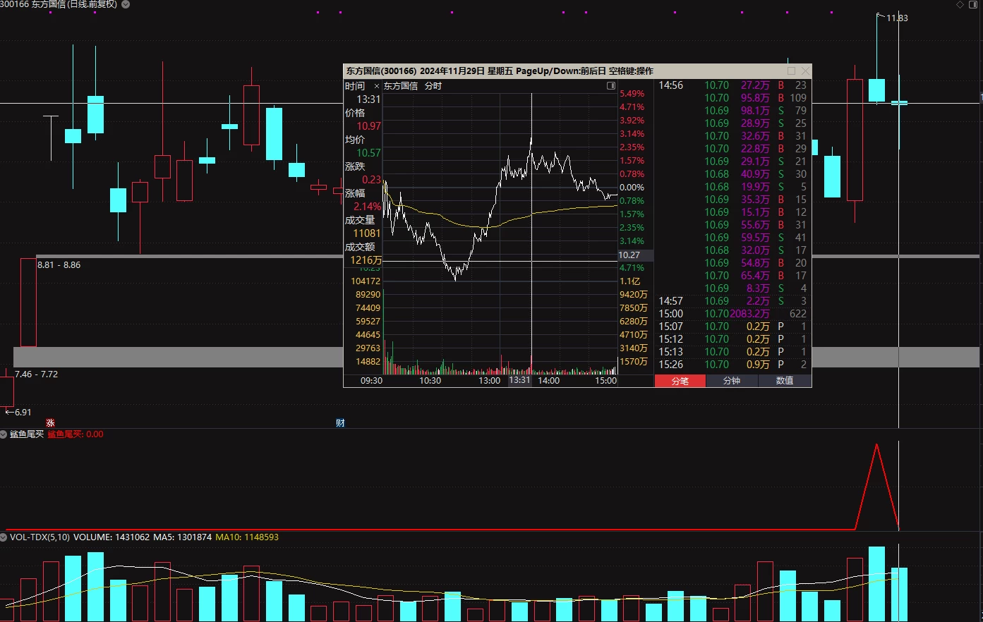Expand the VOL-TDX indicator options arrow
The width and height of the screenshot is (983, 622).
[x=4, y=537]
